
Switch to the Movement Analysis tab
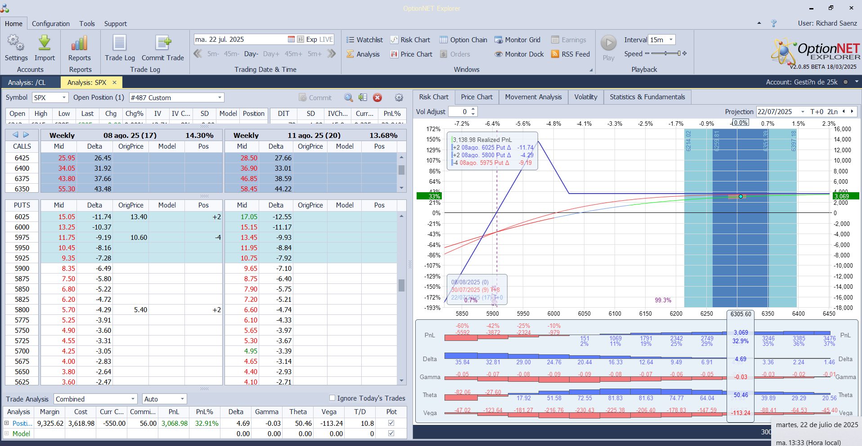(533, 97)
